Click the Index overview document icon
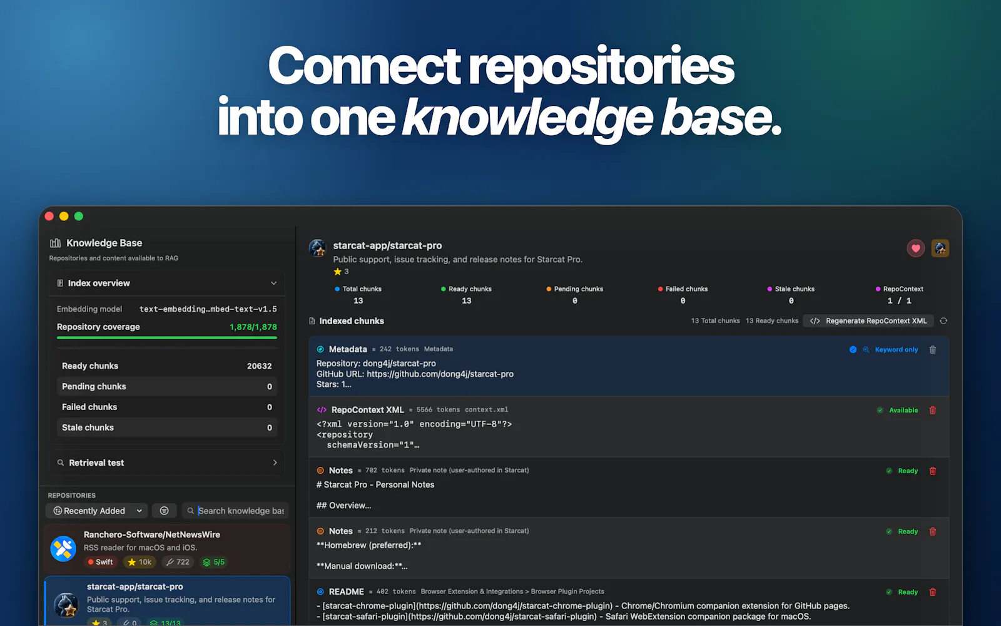This screenshot has height=626, width=1001. (60, 283)
